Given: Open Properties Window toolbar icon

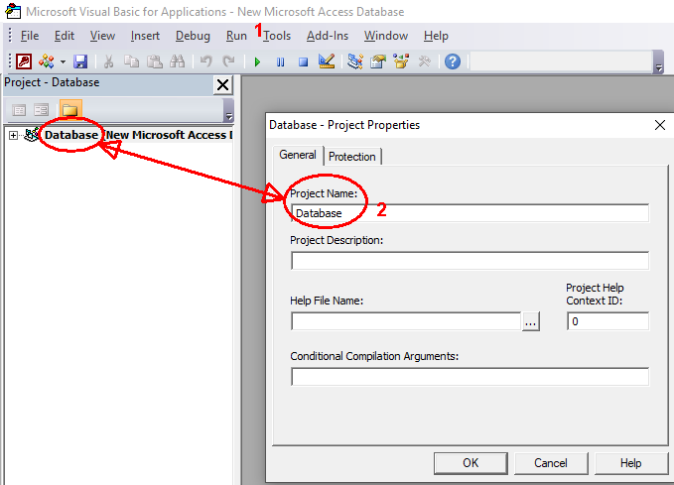Looking at the screenshot, I should click(x=378, y=61).
